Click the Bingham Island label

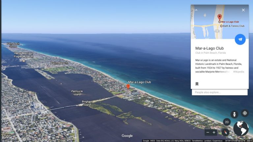coord(87,103)
